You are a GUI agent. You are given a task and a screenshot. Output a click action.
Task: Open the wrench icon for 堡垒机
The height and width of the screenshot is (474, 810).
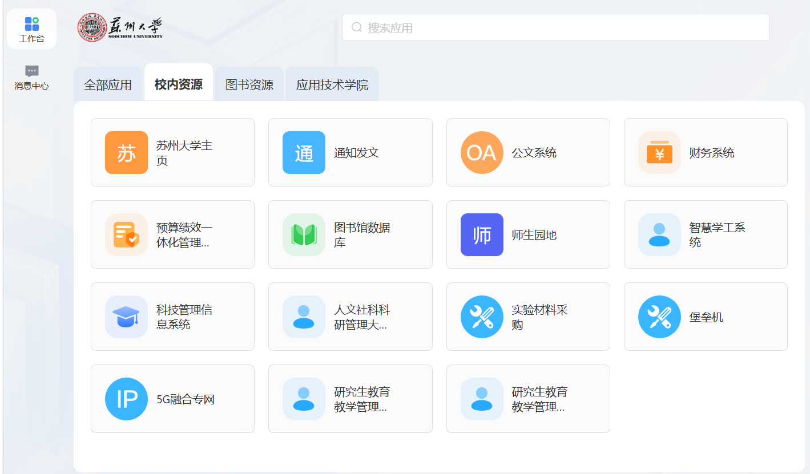(x=659, y=317)
